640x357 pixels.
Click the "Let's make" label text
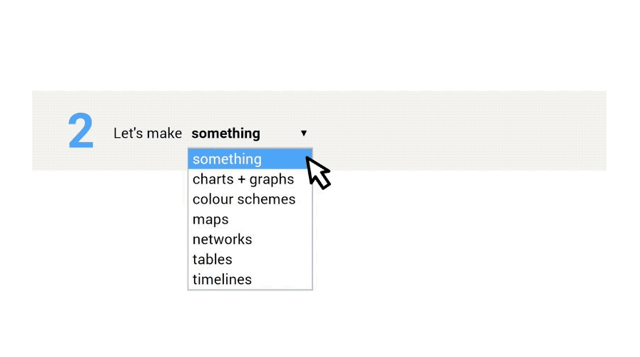pyautogui.click(x=148, y=133)
